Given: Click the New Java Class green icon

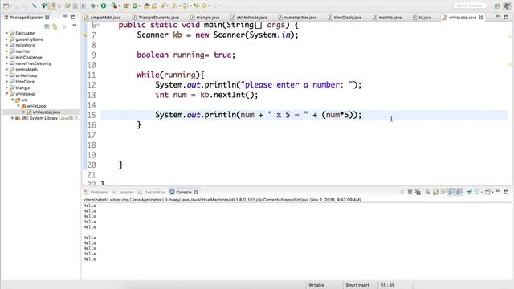Looking at the screenshot, I should [135, 6].
